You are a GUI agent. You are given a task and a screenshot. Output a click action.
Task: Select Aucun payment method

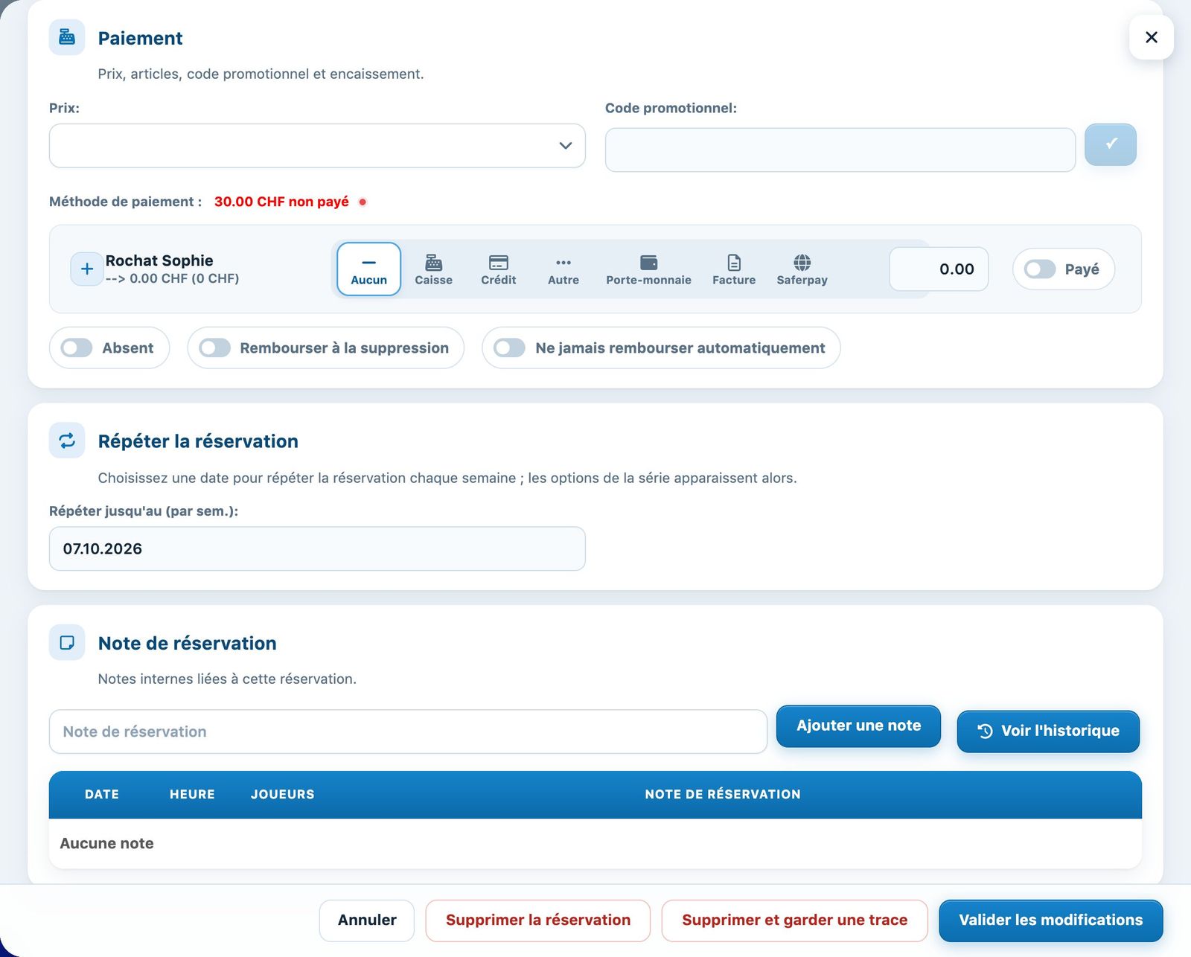tap(368, 269)
